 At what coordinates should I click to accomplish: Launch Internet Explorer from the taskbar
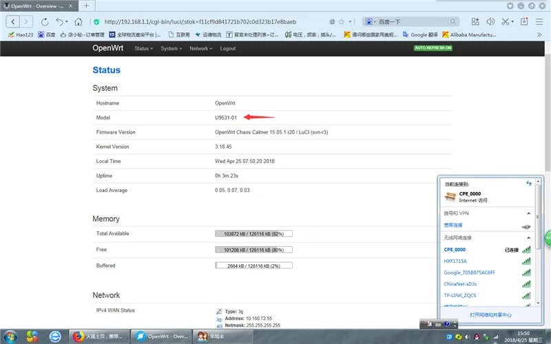click(55, 336)
